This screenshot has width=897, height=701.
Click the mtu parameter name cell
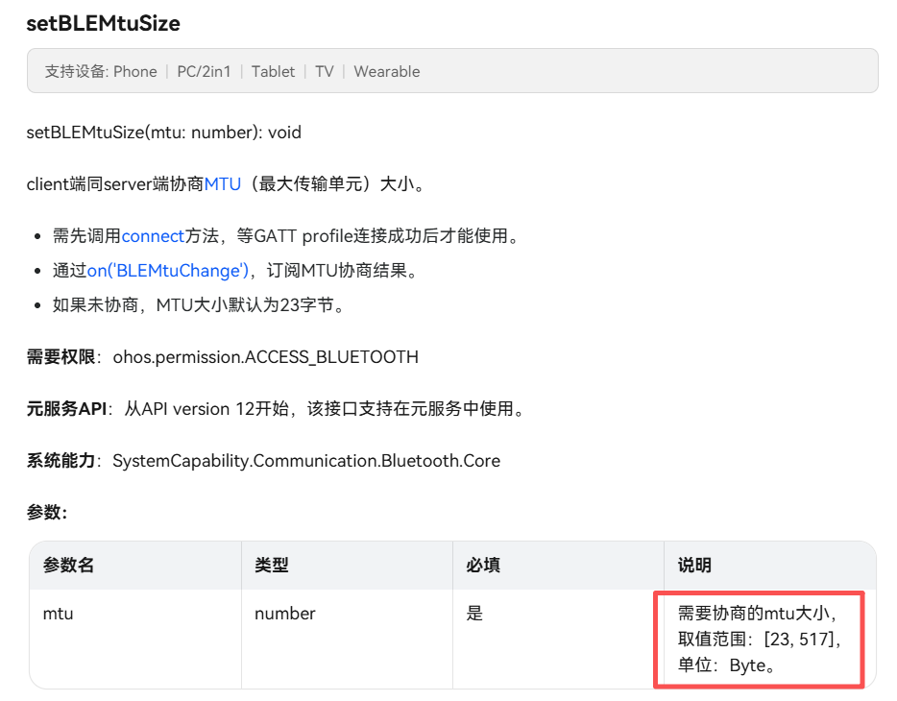tap(58, 614)
